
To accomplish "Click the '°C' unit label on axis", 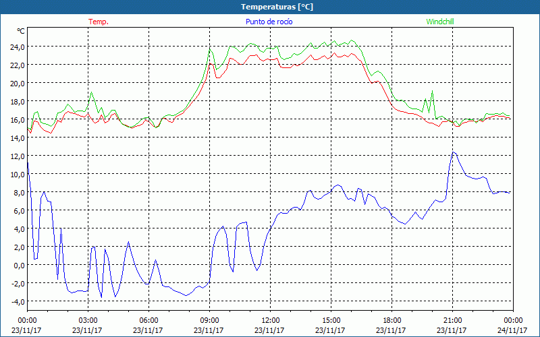I will point(21,31).
